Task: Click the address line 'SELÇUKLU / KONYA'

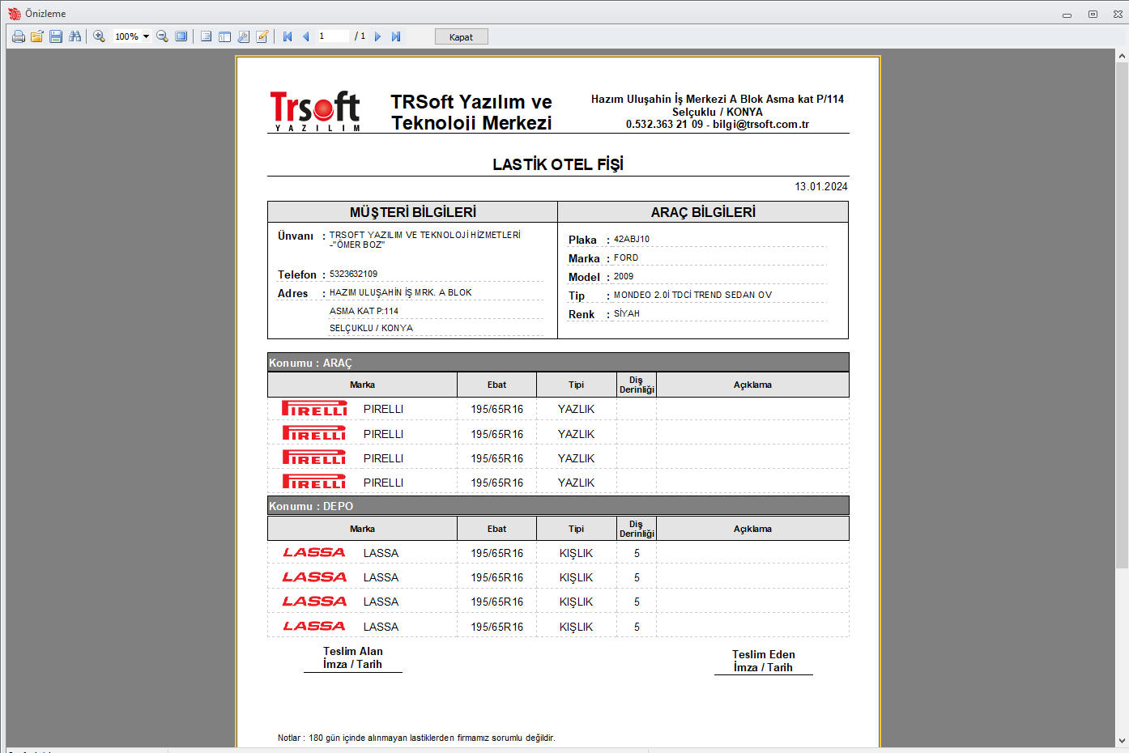Action: point(371,329)
